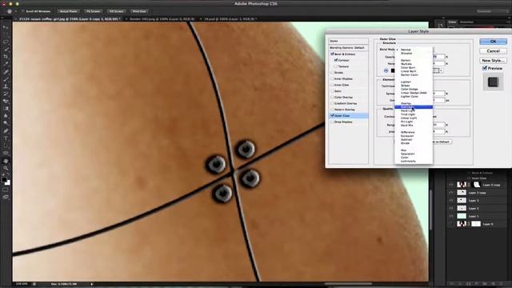Open status bar info arrow menu

92,284
